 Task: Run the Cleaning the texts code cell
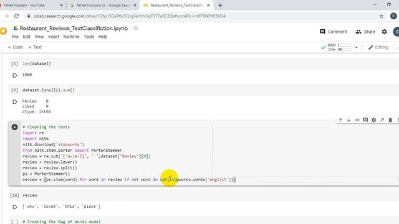(x=14, y=127)
